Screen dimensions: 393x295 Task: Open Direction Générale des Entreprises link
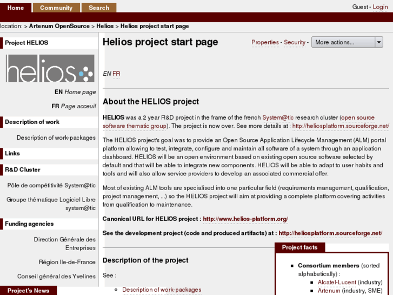[x=65, y=244]
